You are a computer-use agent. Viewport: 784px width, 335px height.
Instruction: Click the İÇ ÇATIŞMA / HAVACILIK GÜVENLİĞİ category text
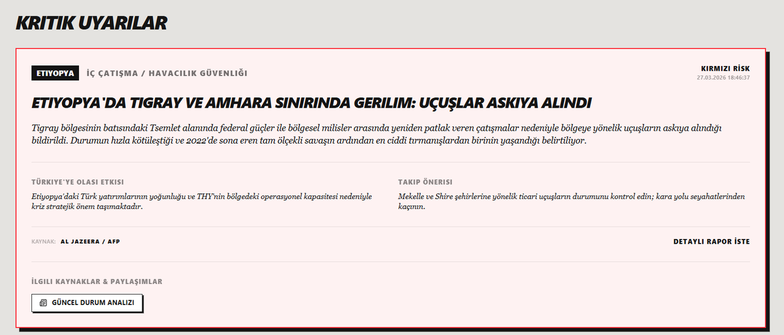[167, 73]
